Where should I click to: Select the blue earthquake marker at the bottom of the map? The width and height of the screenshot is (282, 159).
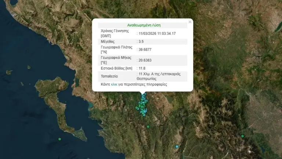pyautogui.click(x=177, y=147)
